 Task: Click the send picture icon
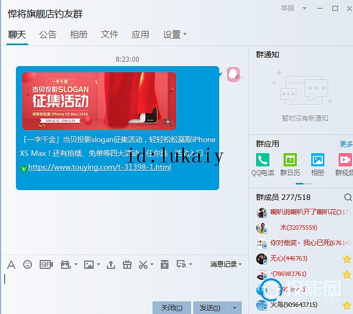tap(89, 264)
